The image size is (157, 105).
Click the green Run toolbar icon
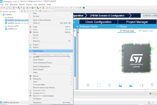click(x=32, y=8)
